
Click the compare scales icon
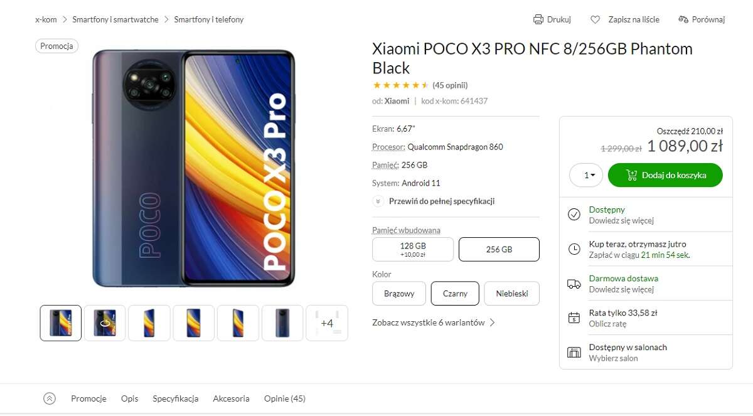(683, 19)
